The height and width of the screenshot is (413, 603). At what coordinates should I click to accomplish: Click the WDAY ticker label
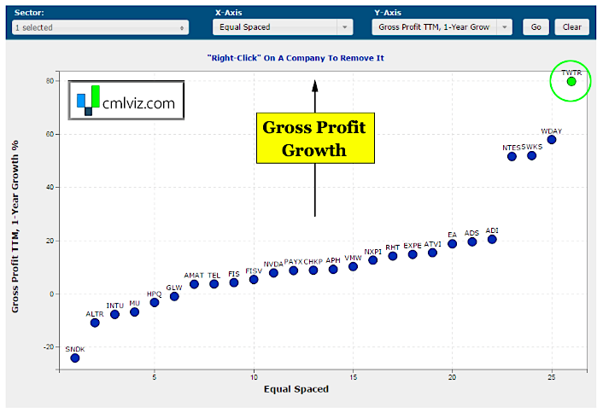(552, 131)
